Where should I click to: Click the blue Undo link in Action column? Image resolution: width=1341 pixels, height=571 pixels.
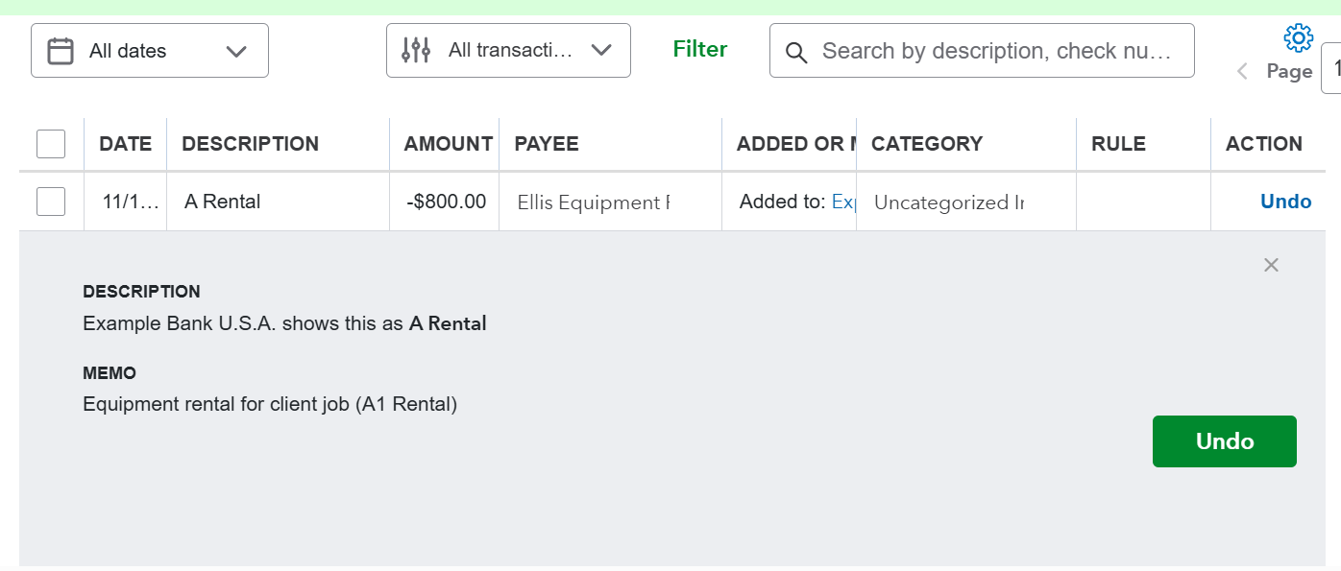tap(1285, 202)
